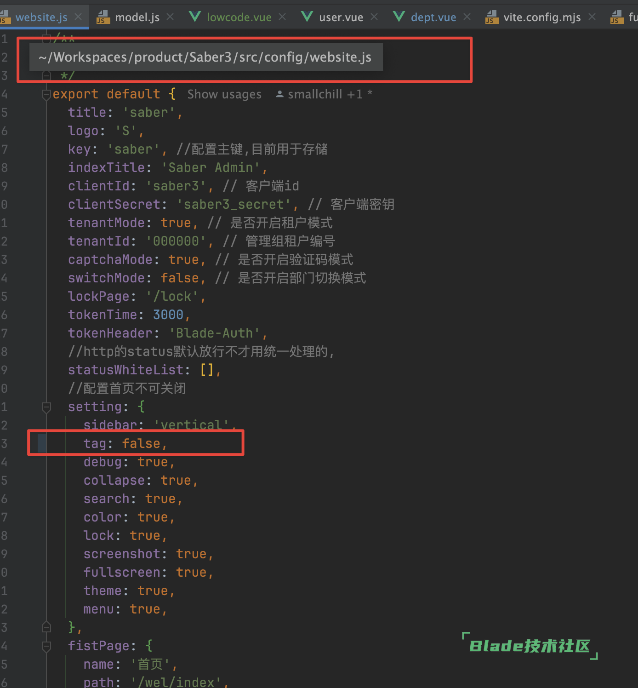The image size is (638, 688).
Task: Close the vite.config.mjs tab
Action: coord(592,17)
